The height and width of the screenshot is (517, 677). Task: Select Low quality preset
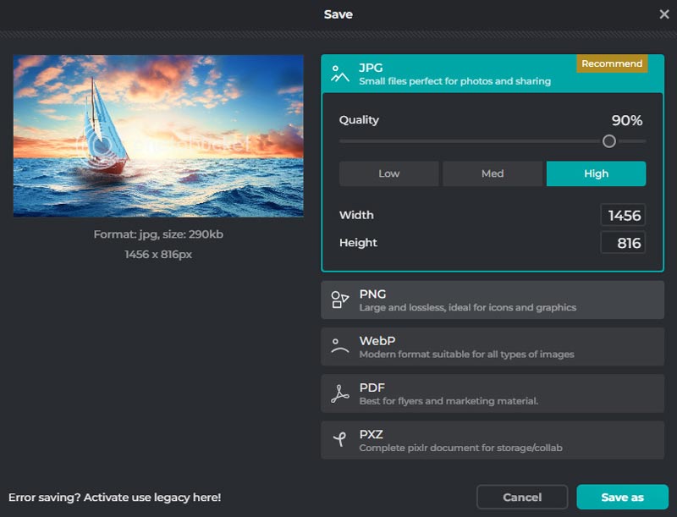point(388,173)
